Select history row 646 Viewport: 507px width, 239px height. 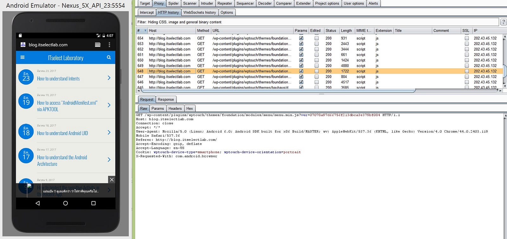[319, 82]
